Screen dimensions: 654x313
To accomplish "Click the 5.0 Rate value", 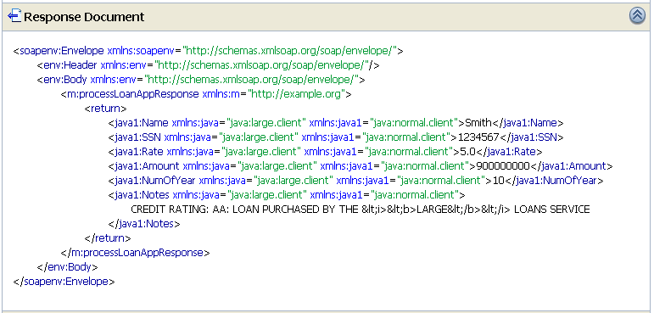I will pyautogui.click(x=467, y=152).
